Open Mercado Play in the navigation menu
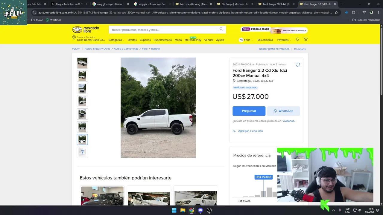The width and height of the screenshot is (383, 215). pyautogui.click(x=193, y=40)
